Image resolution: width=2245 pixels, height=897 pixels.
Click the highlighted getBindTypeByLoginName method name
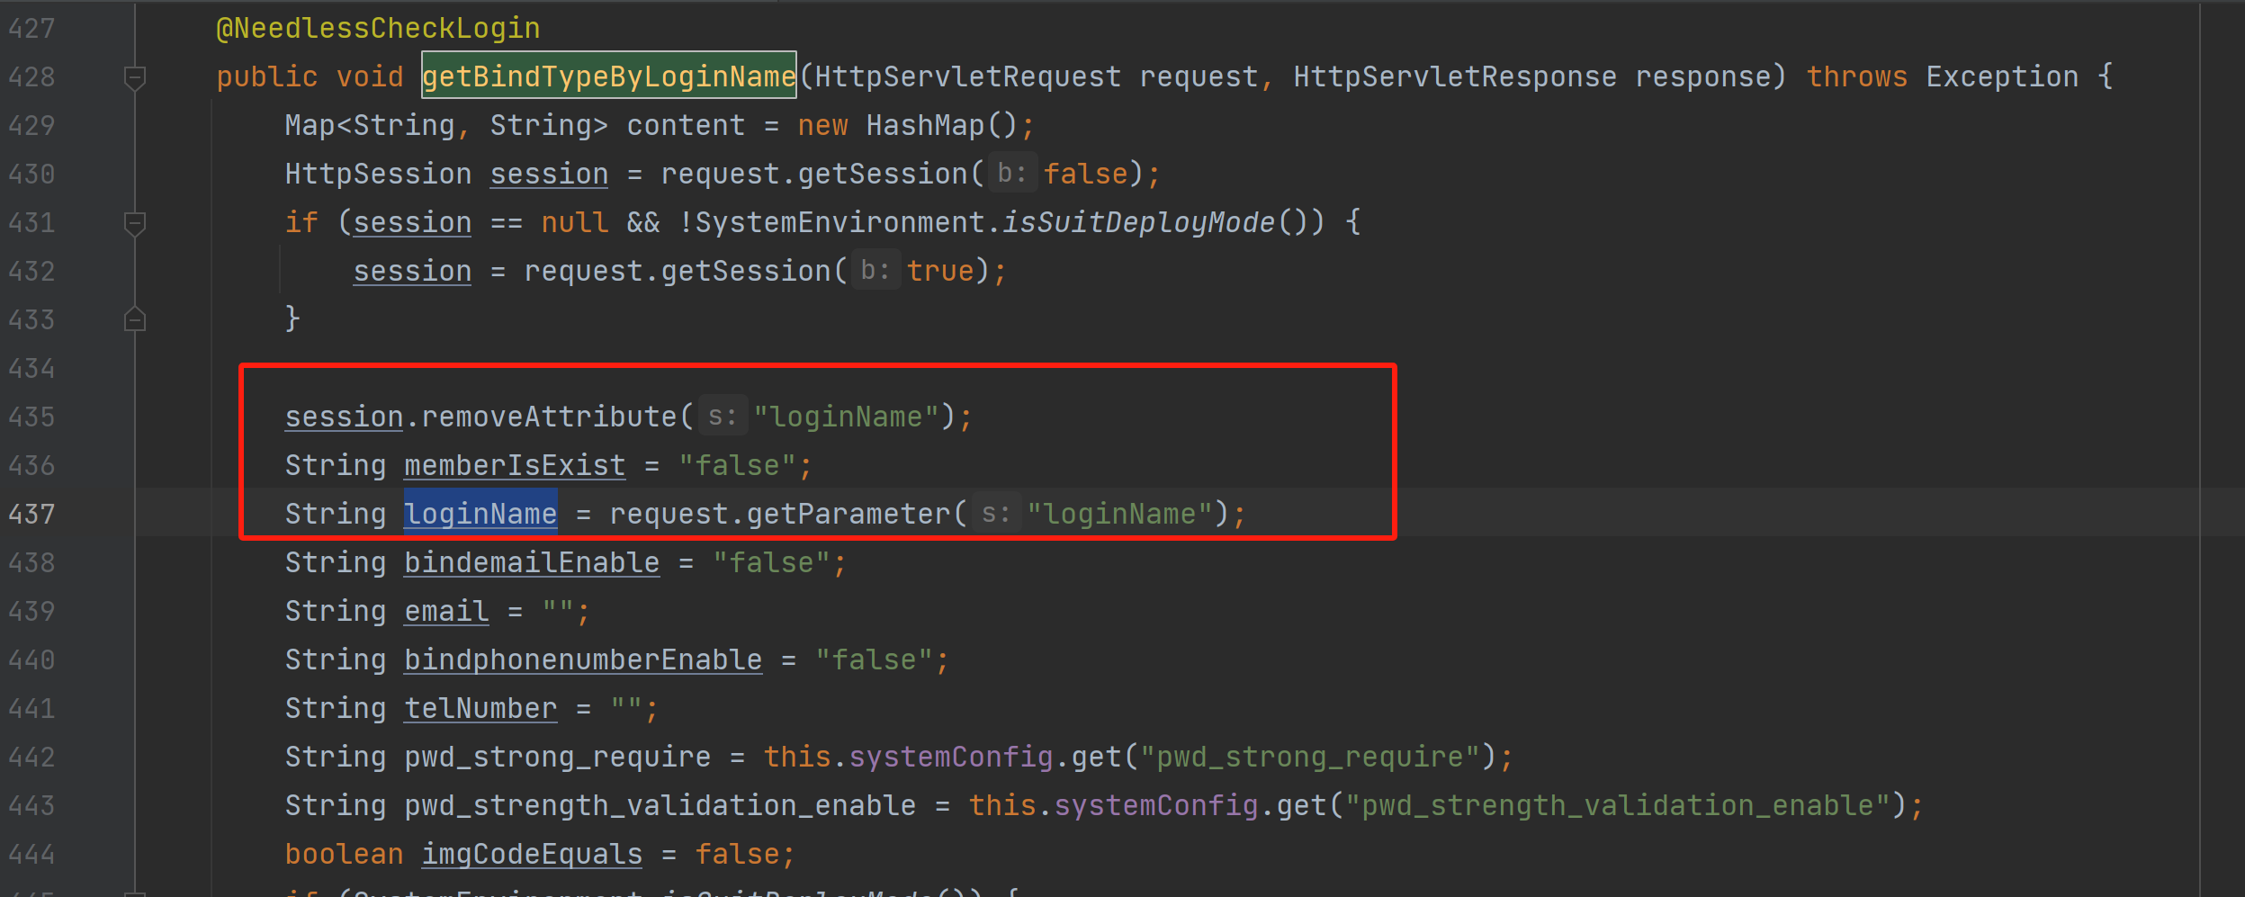point(608,76)
